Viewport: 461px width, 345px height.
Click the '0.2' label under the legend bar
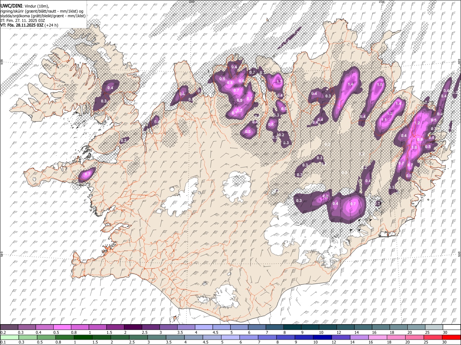tap(3, 332)
